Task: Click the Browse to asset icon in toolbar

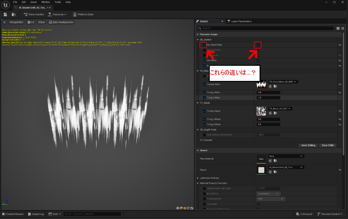Action: 14,14
